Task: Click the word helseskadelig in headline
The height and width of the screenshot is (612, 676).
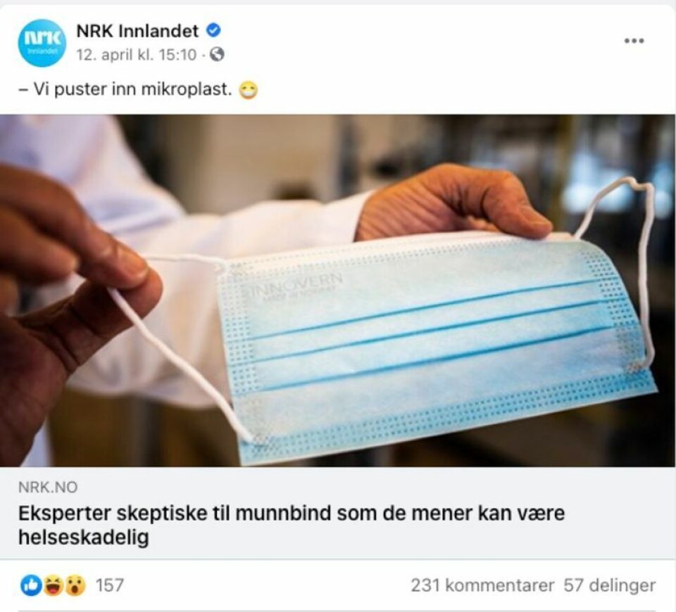Action: point(83,537)
